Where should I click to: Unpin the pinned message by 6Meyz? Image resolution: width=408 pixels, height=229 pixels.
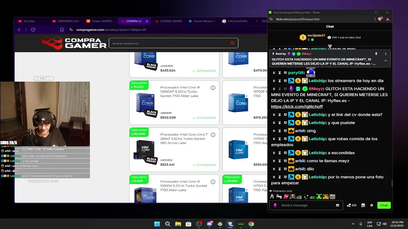click(x=376, y=54)
